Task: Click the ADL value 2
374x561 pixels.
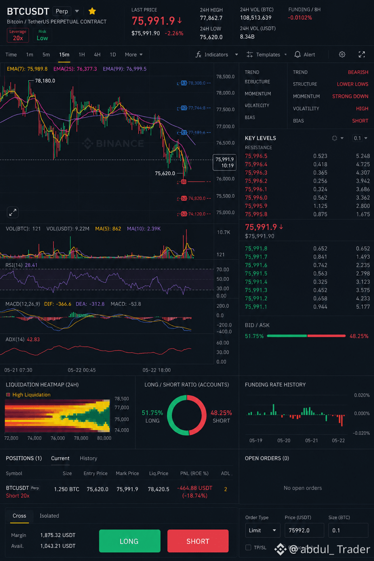Action: click(x=226, y=489)
